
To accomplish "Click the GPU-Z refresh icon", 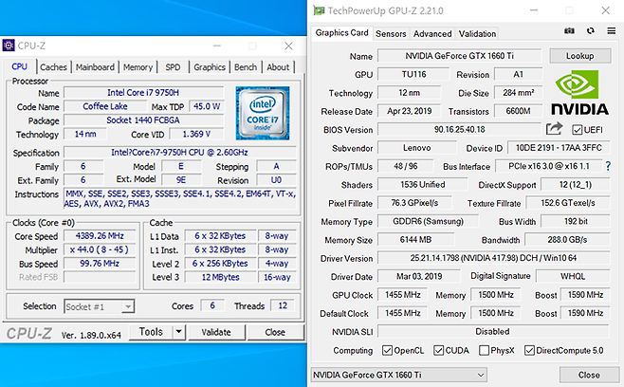I will [x=591, y=31].
